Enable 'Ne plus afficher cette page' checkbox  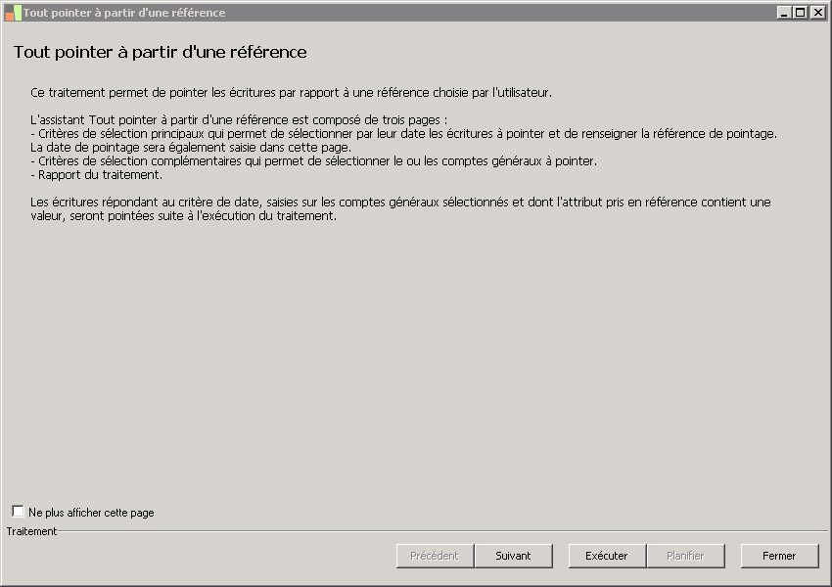click(x=19, y=512)
